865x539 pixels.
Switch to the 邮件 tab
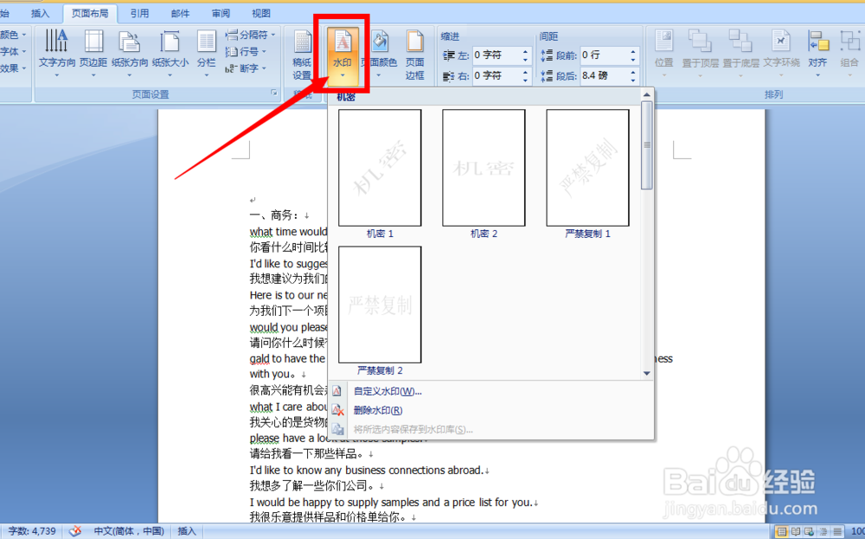pyautogui.click(x=181, y=13)
